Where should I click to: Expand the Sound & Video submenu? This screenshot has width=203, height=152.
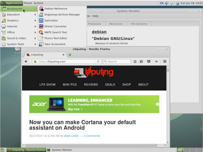19,38
